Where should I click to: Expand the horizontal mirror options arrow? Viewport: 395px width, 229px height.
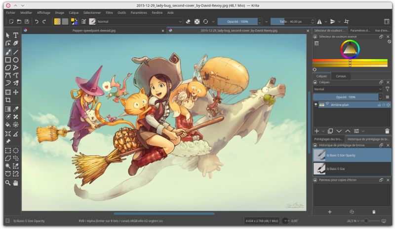pyautogui.click(x=326, y=22)
